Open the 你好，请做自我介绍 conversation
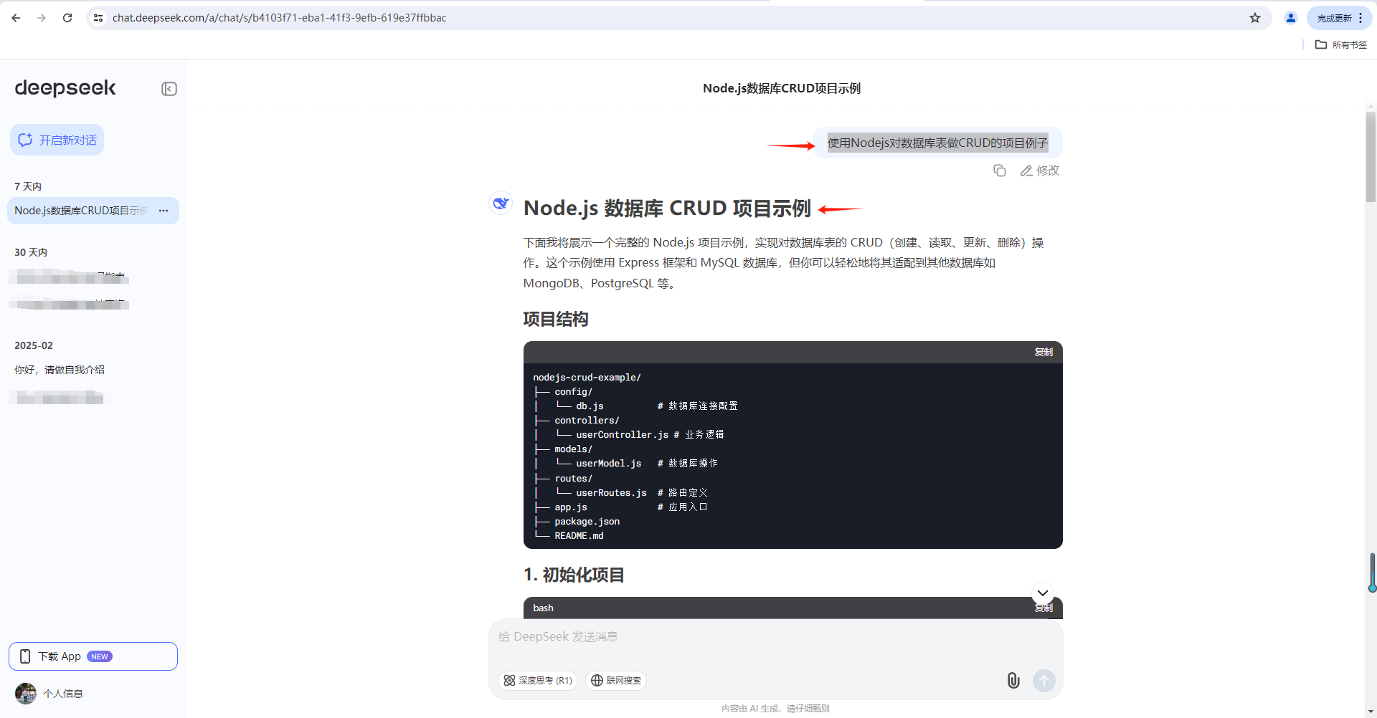Image resolution: width=1377 pixels, height=718 pixels. click(x=60, y=370)
